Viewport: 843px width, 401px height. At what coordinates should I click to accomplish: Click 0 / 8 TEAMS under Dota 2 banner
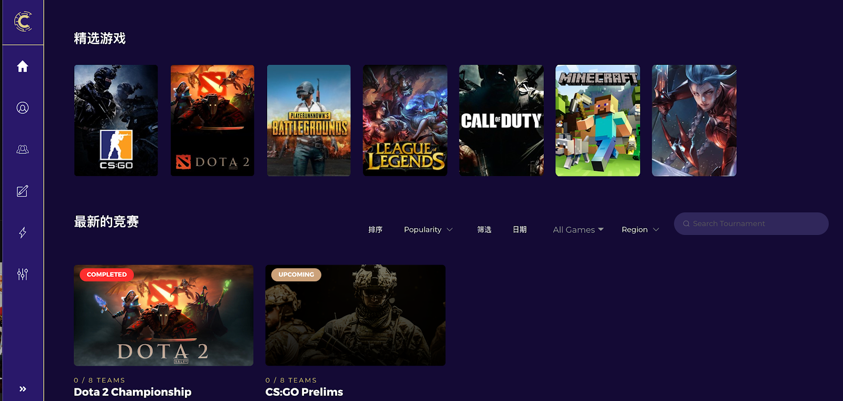pyautogui.click(x=100, y=380)
